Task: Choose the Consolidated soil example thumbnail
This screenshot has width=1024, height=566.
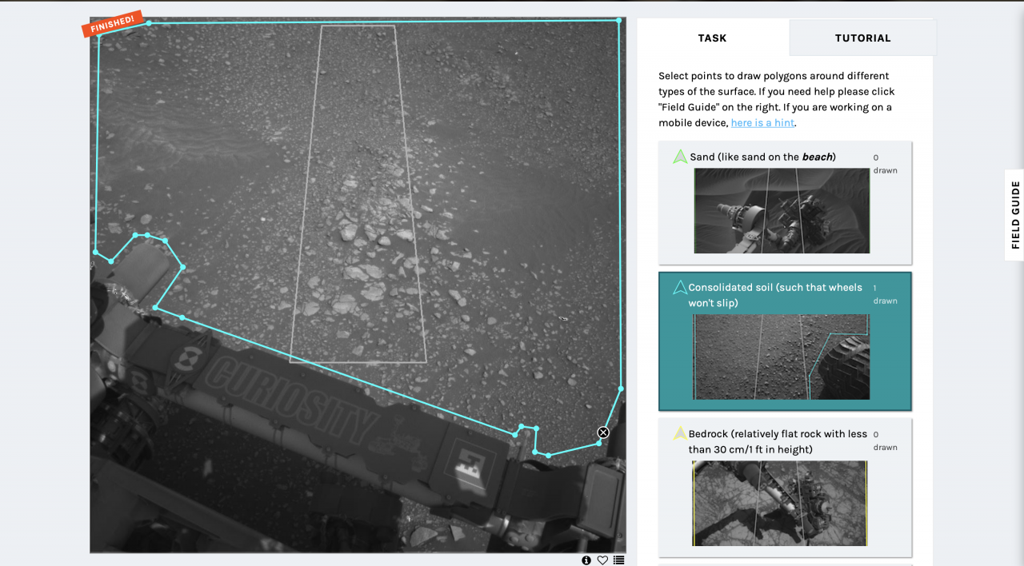Action: coord(781,357)
